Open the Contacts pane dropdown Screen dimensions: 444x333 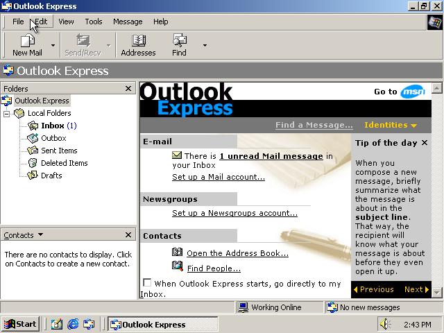pos(40,234)
